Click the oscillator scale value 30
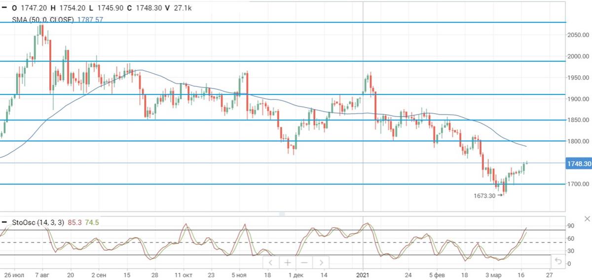592x280 pixels. 570,251
